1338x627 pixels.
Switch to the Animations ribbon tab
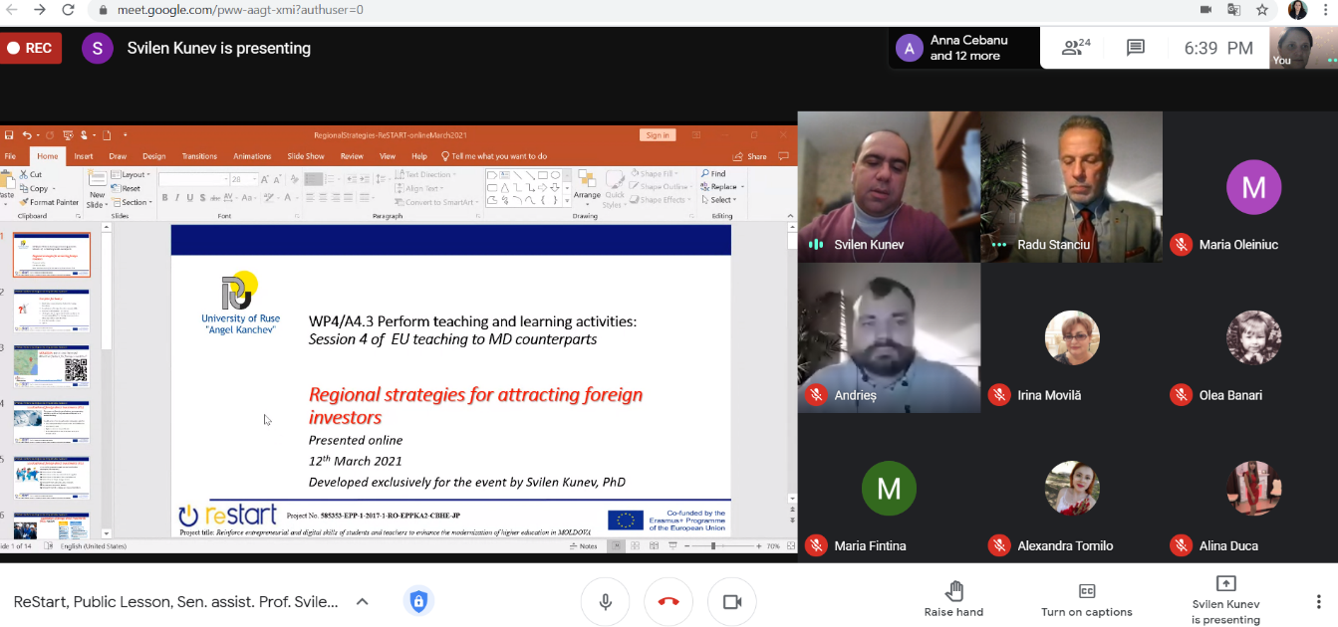point(252,156)
